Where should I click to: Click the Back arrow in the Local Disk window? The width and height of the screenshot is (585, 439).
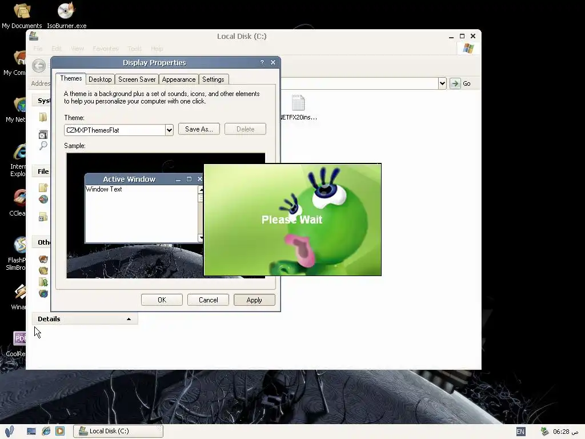coord(39,66)
